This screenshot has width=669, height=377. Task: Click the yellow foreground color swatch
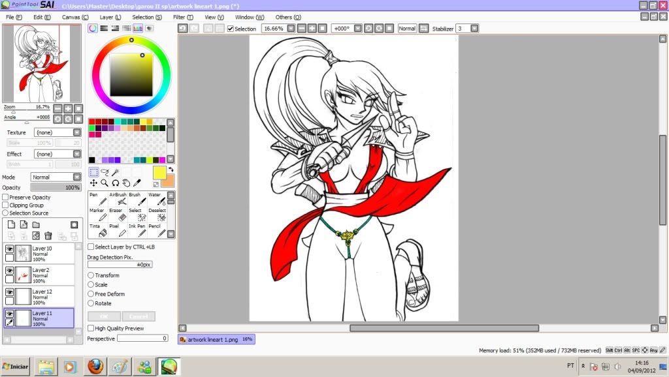[x=159, y=173]
